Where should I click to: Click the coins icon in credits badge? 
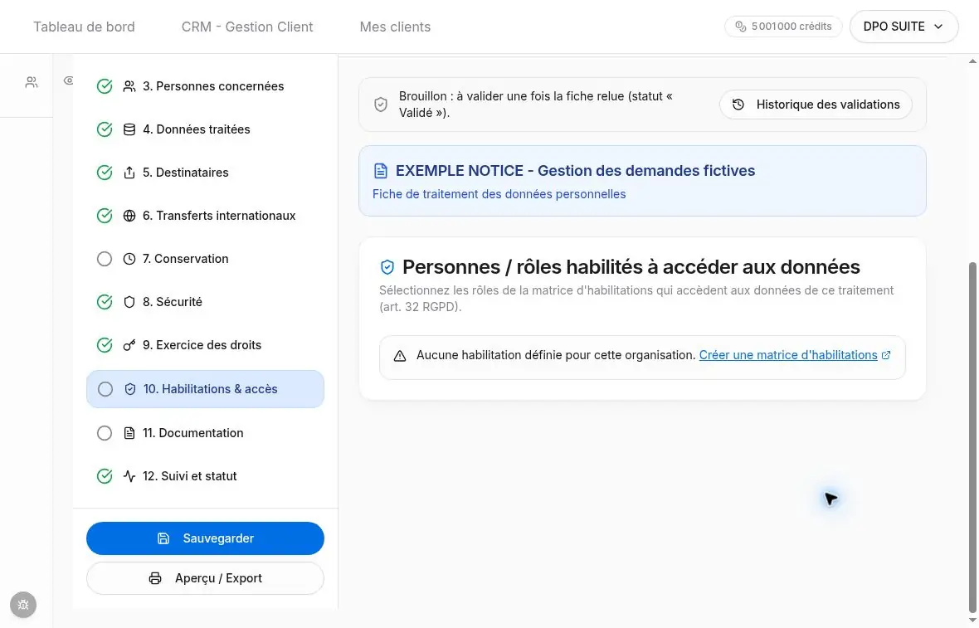tap(741, 27)
